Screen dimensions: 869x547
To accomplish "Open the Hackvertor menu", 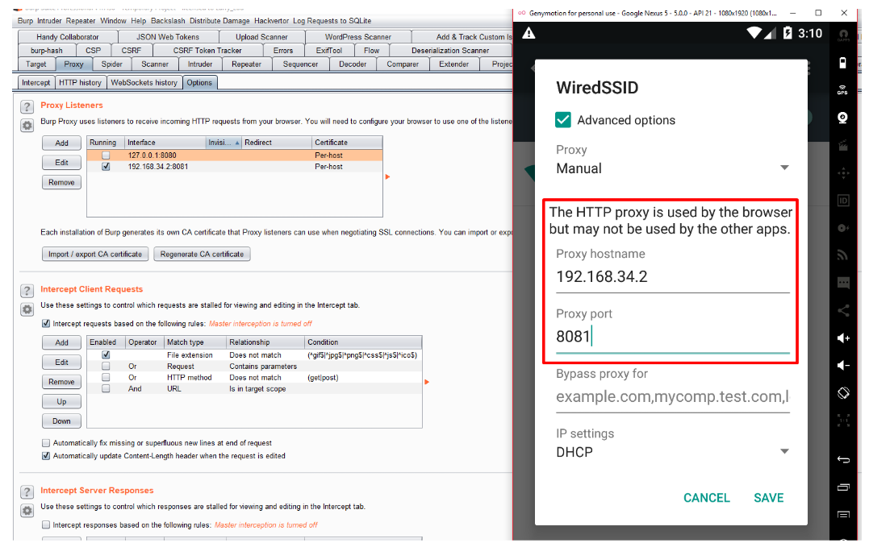I will [272, 21].
